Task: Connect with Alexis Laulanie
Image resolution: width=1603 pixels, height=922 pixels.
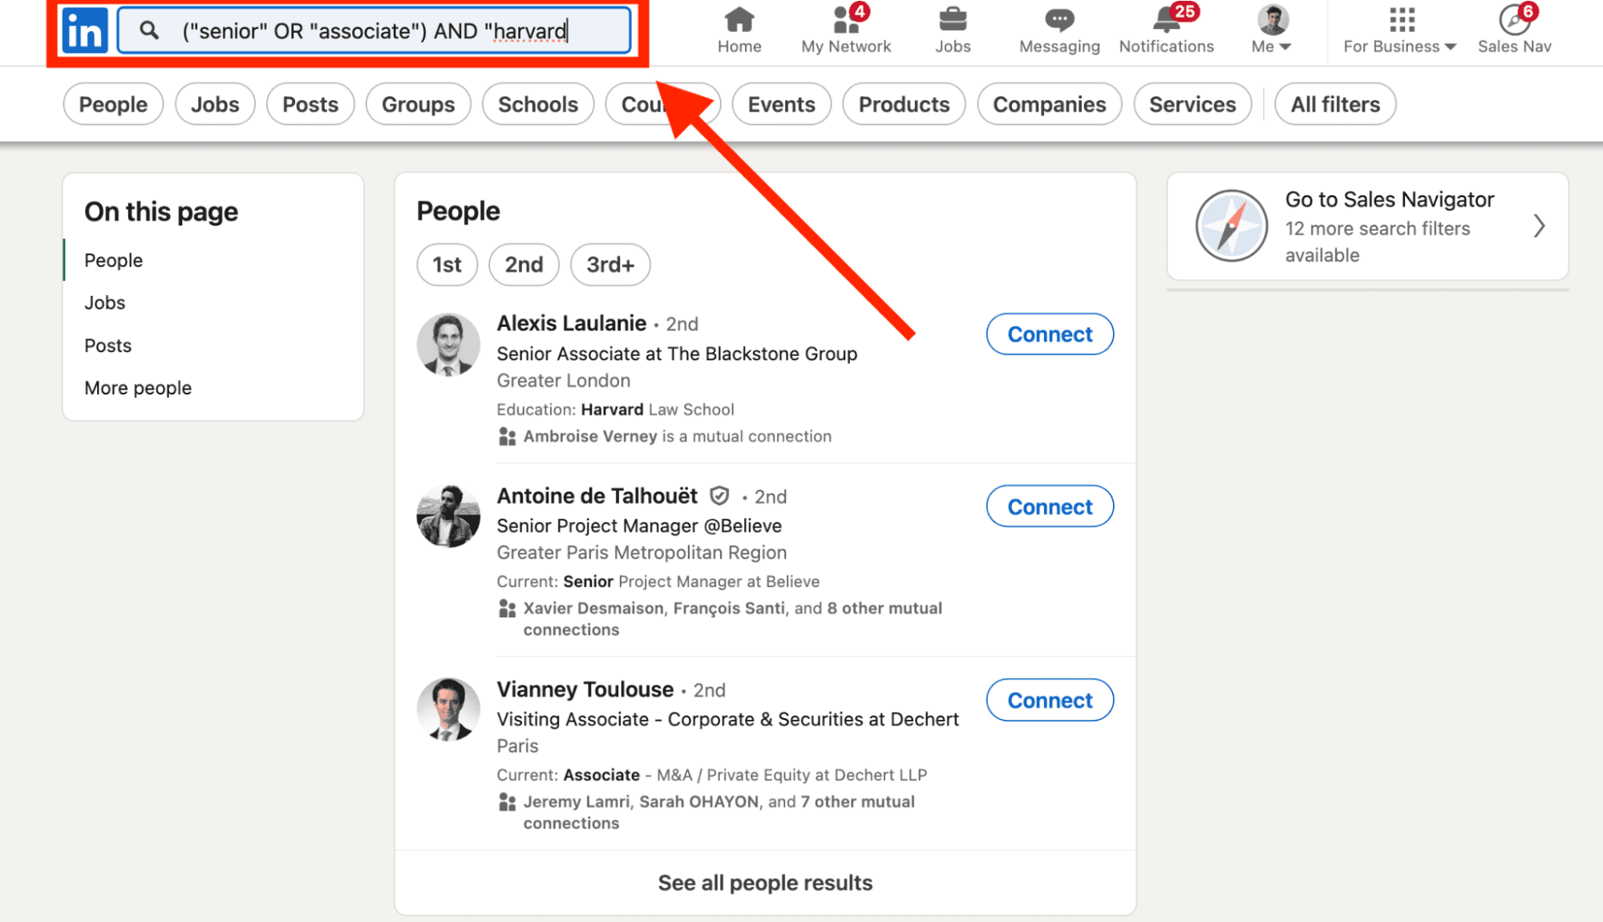Action: [x=1050, y=334]
